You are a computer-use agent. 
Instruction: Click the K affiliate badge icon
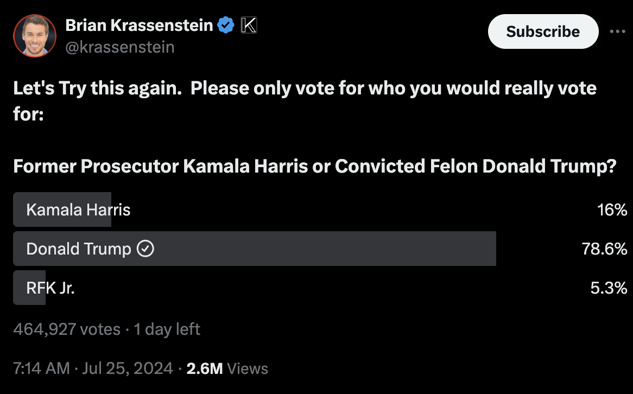(x=249, y=25)
